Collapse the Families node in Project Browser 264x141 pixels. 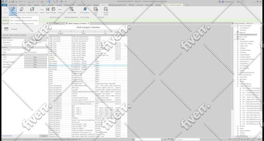coord(235,39)
